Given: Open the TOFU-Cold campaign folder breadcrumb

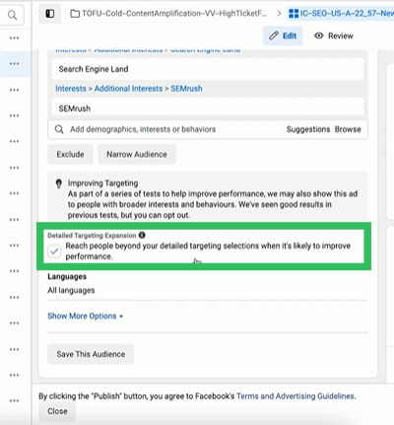Looking at the screenshot, I should point(168,14).
